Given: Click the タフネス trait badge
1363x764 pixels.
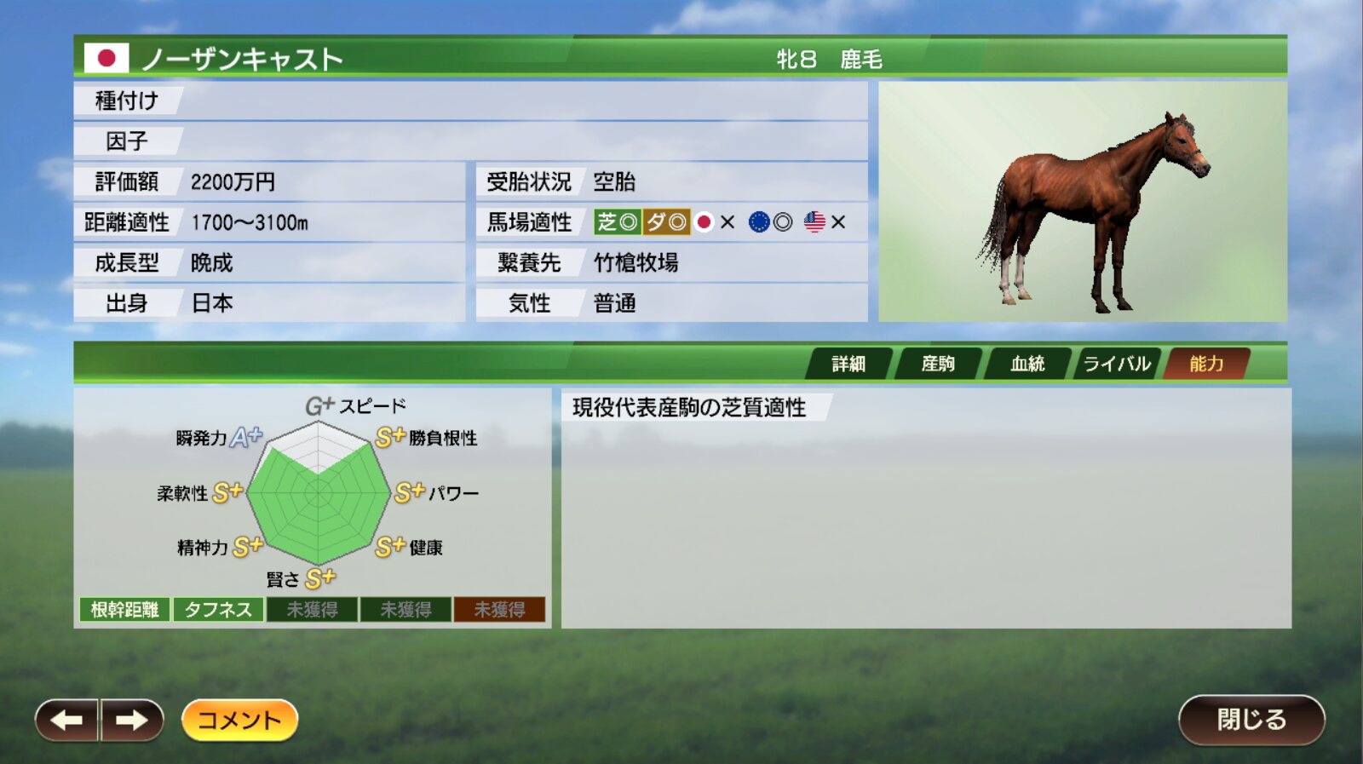Looking at the screenshot, I should coord(219,610).
